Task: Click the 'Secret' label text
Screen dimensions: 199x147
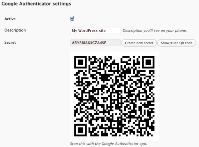Action: click(10, 42)
